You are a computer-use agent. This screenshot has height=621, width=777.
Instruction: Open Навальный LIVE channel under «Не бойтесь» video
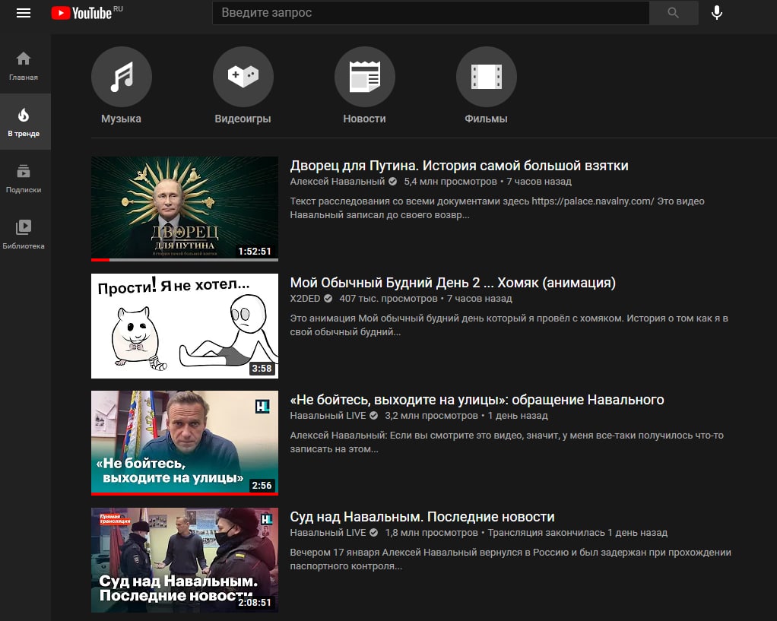(328, 415)
